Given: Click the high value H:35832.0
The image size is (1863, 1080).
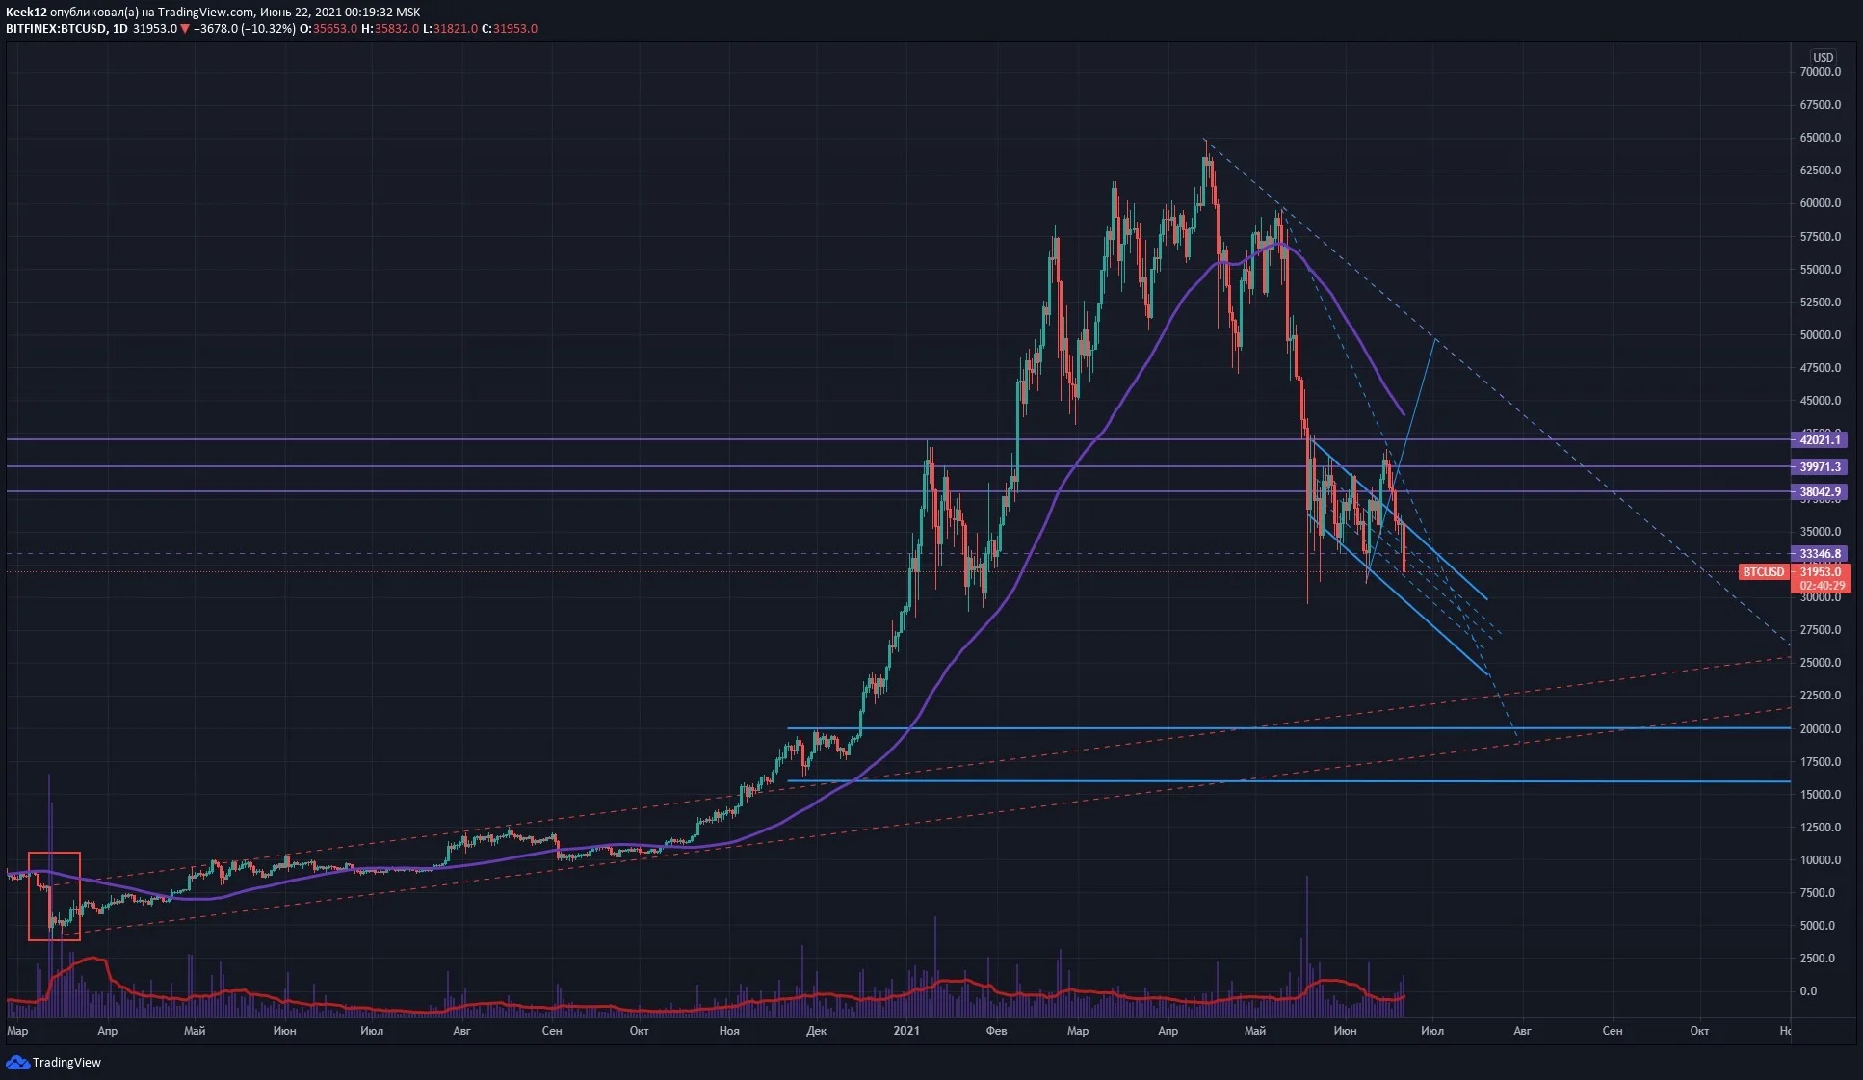Looking at the screenshot, I should (x=390, y=29).
